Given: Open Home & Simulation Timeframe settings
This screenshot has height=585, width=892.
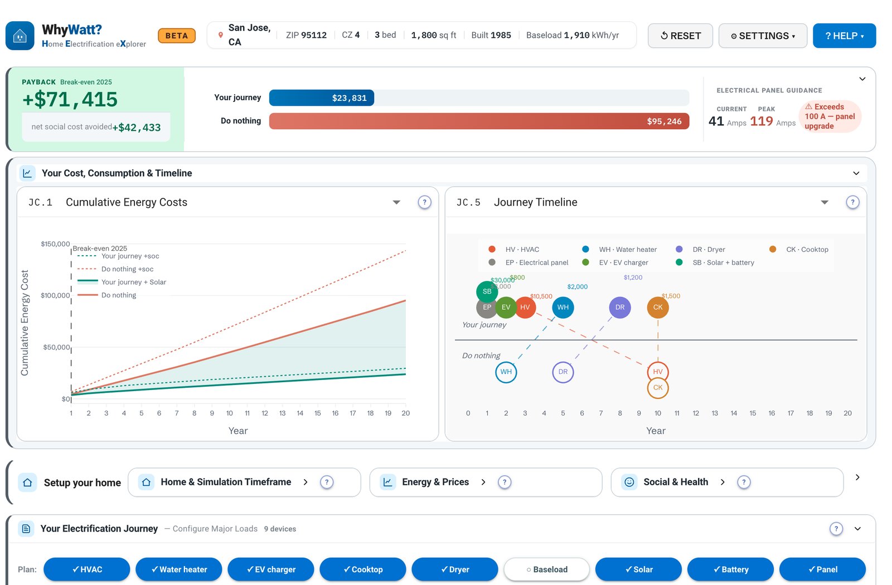Looking at the screenshot, I should pyautogui.click(x=244, y=482).
